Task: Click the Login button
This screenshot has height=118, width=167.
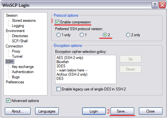Action: (94, 111)
